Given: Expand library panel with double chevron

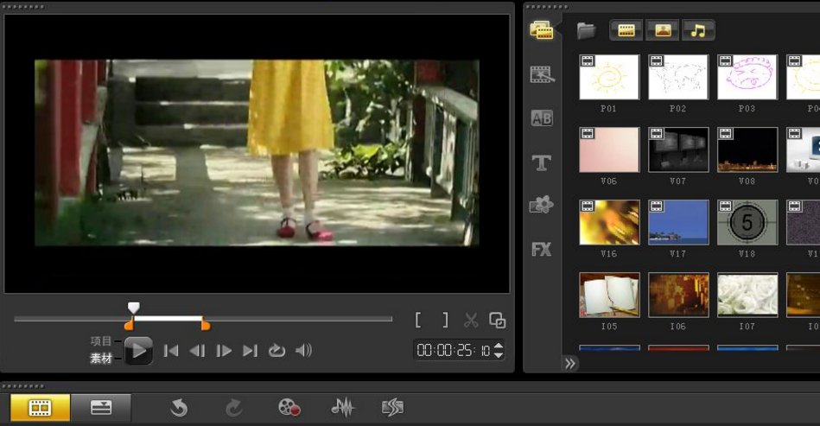Looking at the screenshot, I should click(570, 364).
